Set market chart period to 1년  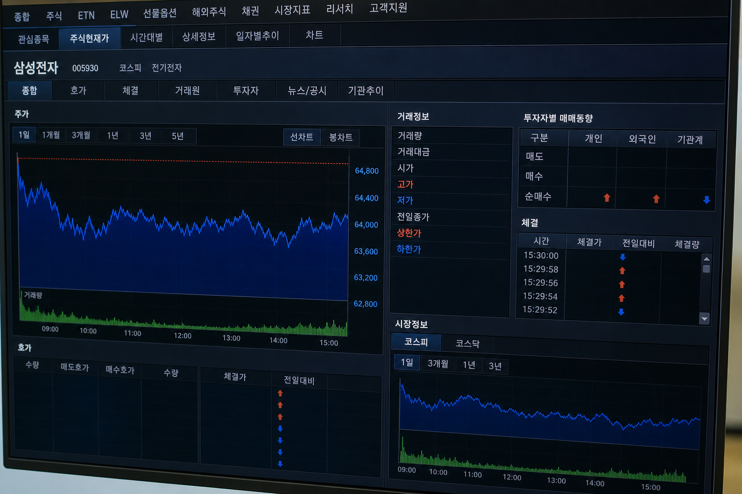[469, 365]
